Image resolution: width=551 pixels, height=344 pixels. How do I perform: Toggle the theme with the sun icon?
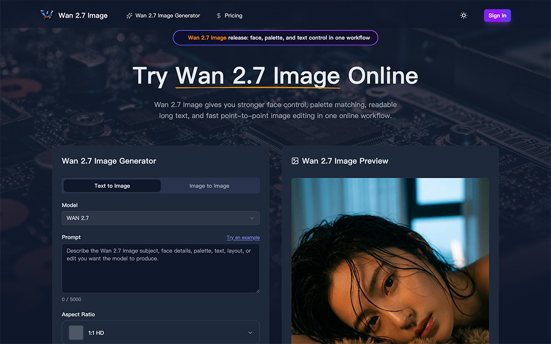point(463,15)
